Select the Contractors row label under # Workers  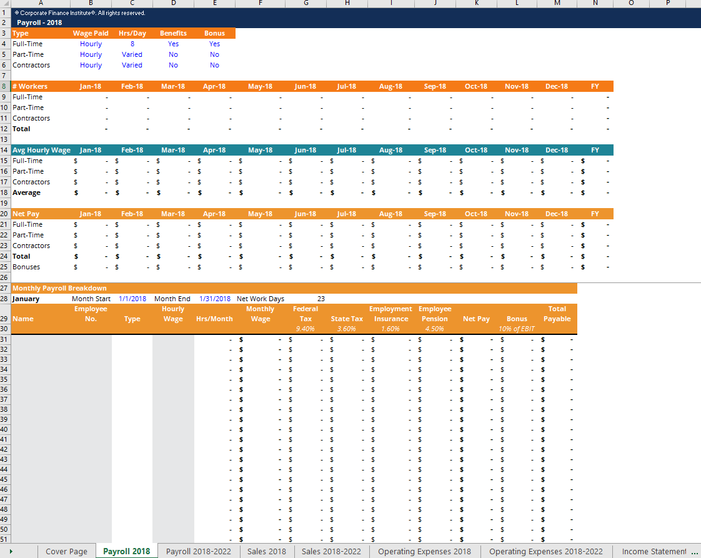[31, 118]
